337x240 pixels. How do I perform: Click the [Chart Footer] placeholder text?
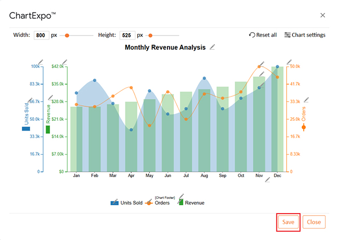point(165,198)
